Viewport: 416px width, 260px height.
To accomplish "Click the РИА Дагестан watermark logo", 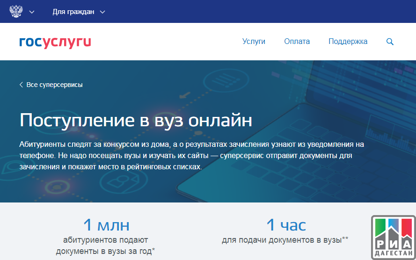I will tap(393, 238).
